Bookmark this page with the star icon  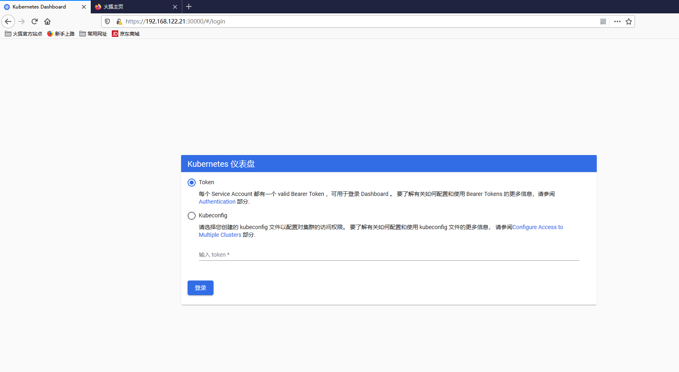[629, 21]
